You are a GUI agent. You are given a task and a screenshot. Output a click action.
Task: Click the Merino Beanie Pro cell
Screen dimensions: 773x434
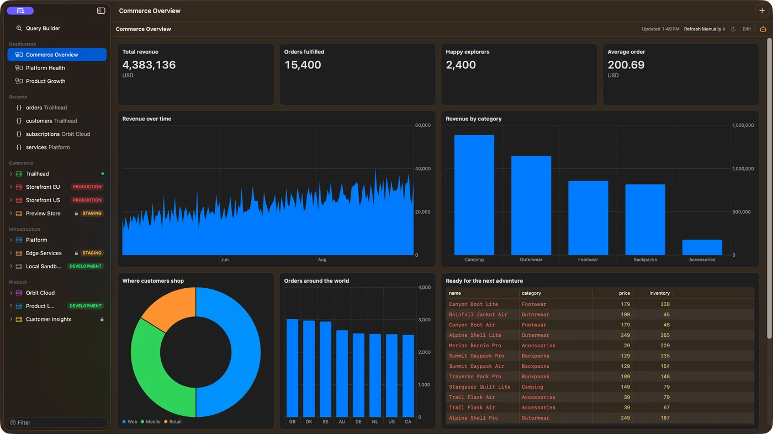483,346
